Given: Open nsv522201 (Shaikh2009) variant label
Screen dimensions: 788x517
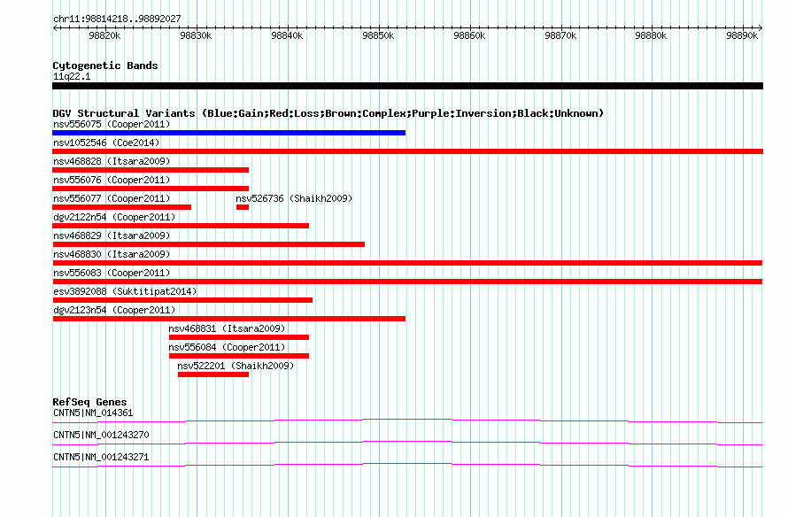Looking at the screenshot, I should 236,366.
